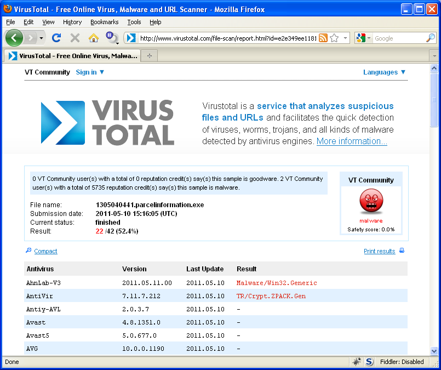Image resolution: width=441 pixels, height=370 pixels.
Task: Bookmark this page with the star icon
Action: pyautogui.click(x=334, y=38)
